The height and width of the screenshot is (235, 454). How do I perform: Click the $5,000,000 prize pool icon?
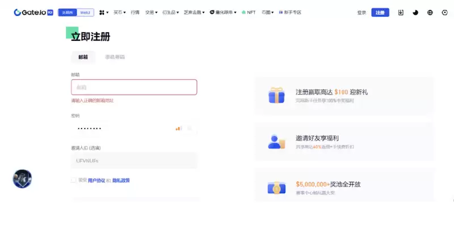276,187
